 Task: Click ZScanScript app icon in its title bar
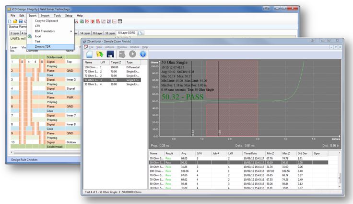tap(84, 41)
